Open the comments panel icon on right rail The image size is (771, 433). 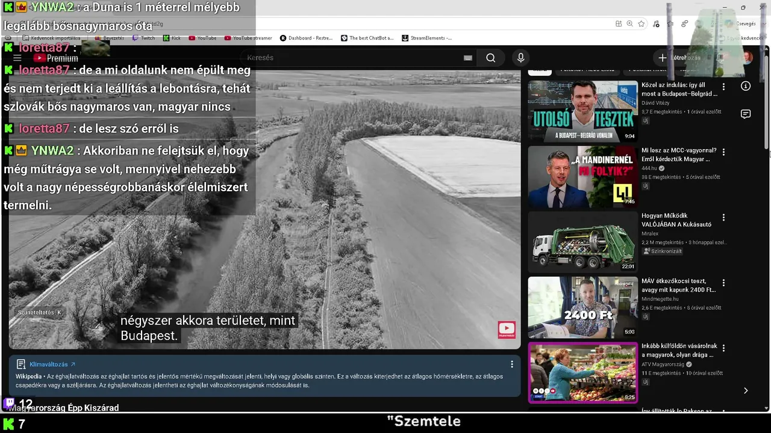(x=746, y=114)
